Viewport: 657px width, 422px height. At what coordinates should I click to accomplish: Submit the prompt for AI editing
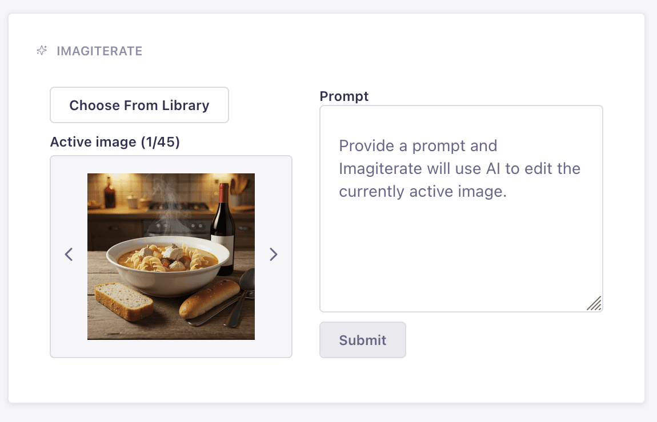point(362,340)
